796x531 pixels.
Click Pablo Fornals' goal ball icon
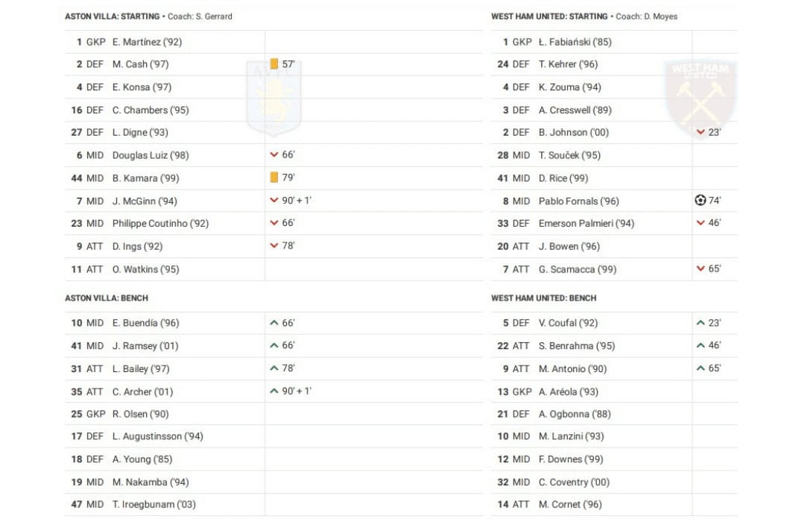click(x=700, y=201)
